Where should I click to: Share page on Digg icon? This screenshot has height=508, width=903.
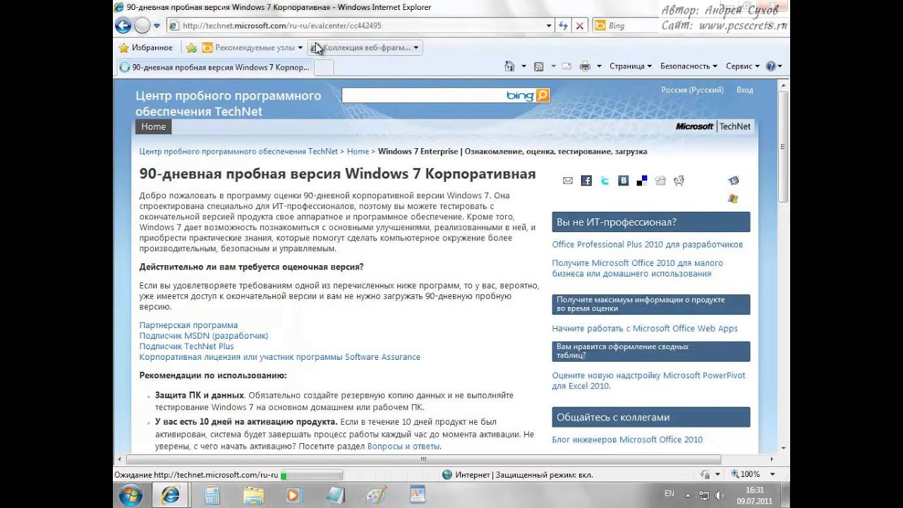[x=660, y=181]
